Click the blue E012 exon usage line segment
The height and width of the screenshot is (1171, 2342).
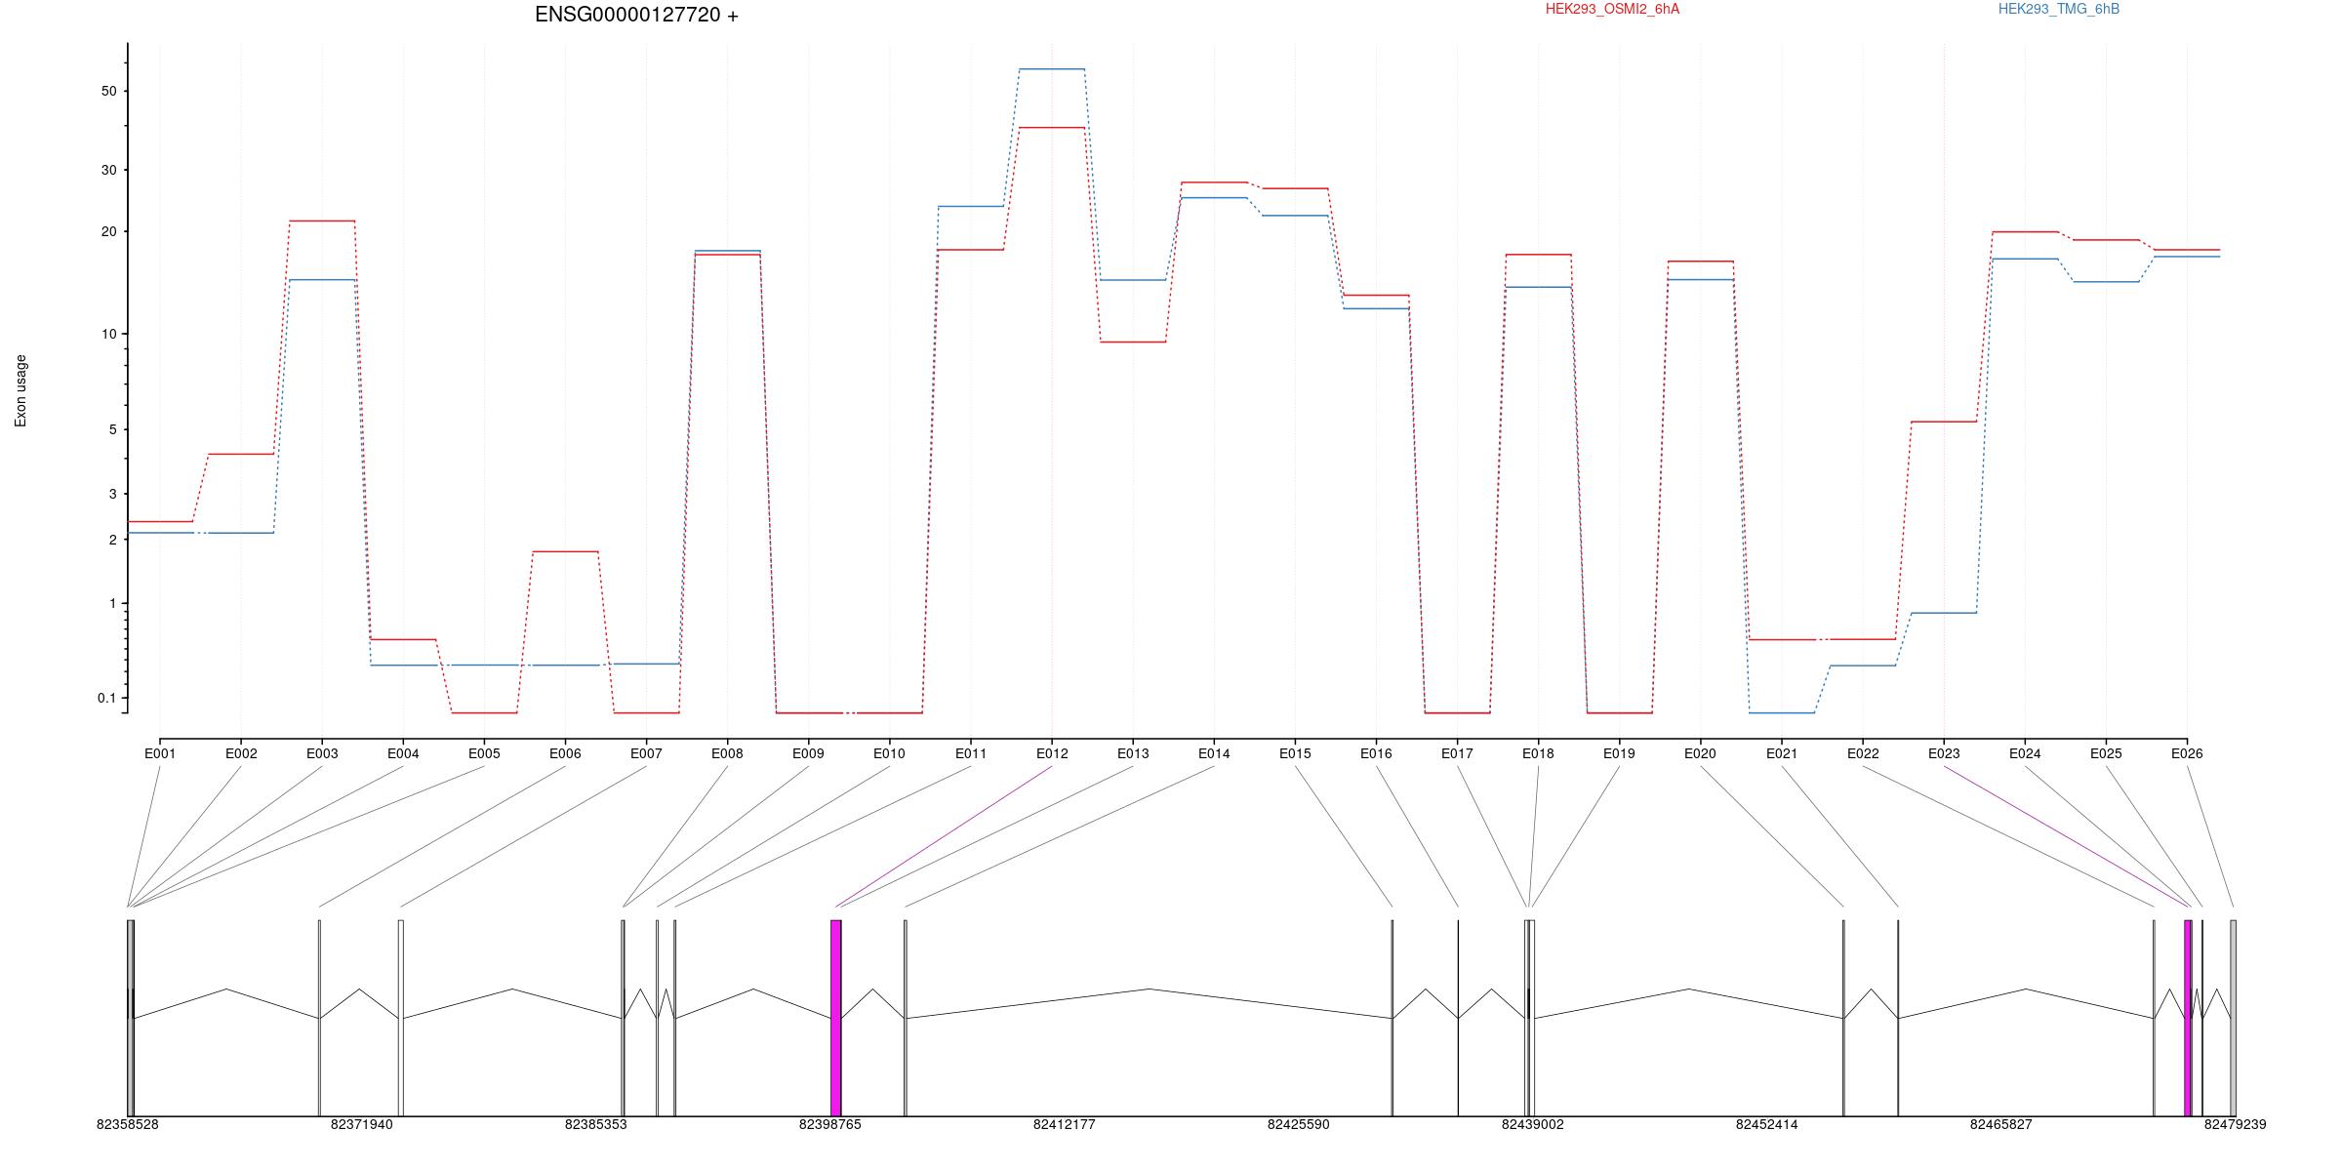(1052, 69)
